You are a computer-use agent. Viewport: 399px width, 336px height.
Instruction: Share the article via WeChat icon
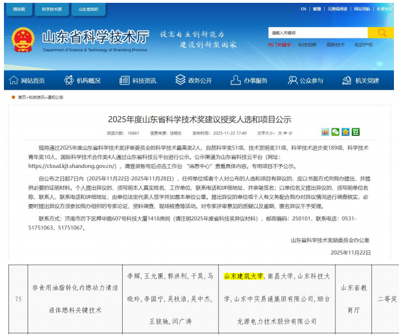click(335, 132)
